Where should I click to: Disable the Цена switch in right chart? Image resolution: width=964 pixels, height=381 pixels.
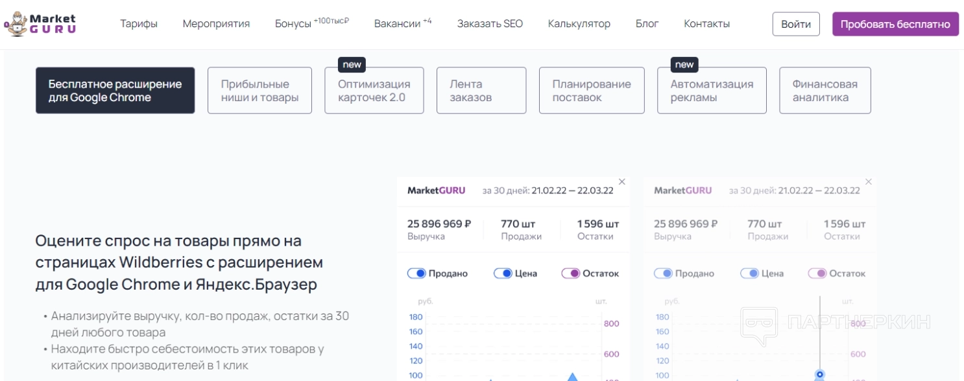749,273
